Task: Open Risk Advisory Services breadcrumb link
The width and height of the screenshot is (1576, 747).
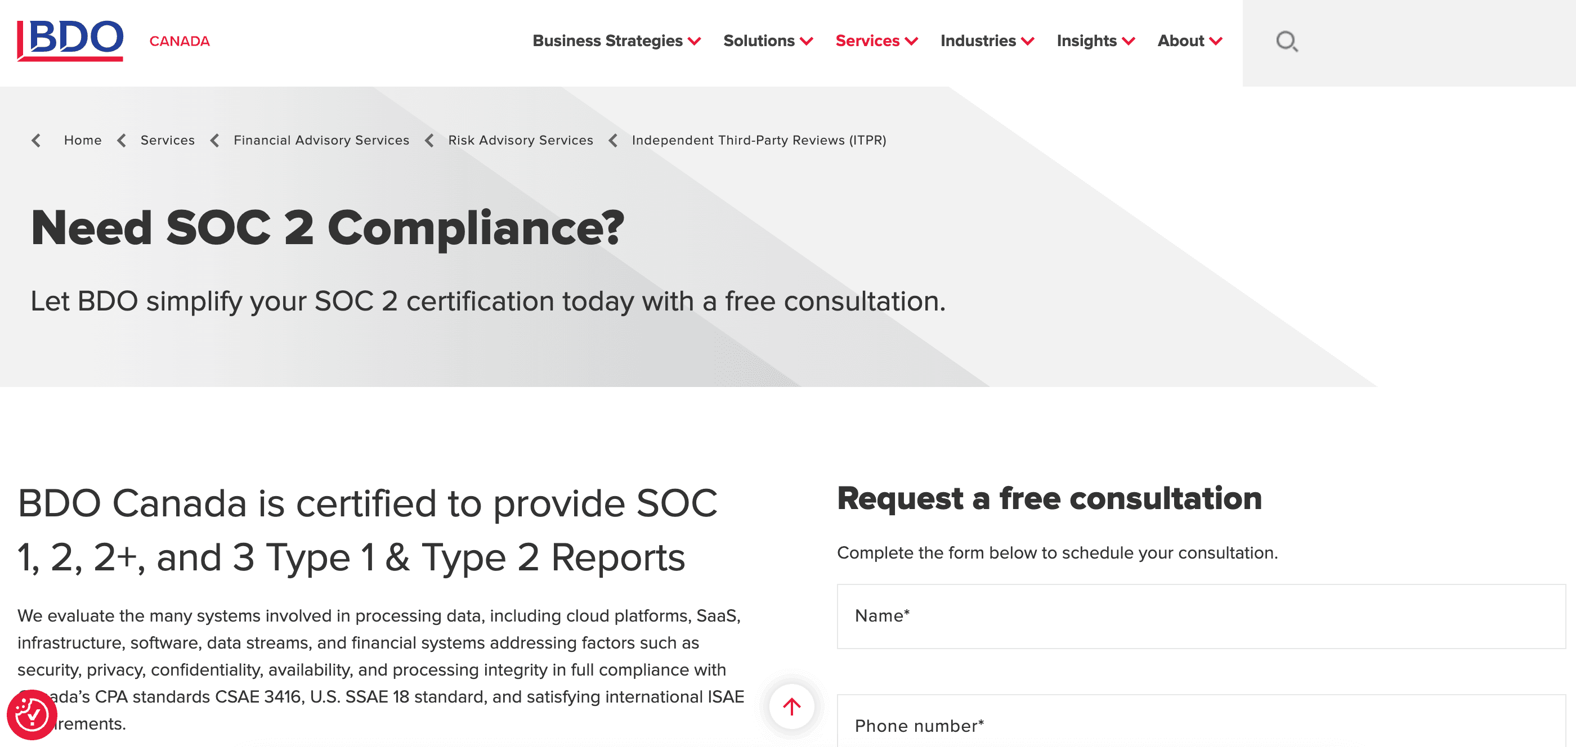Action: click(x=521, y=140)
